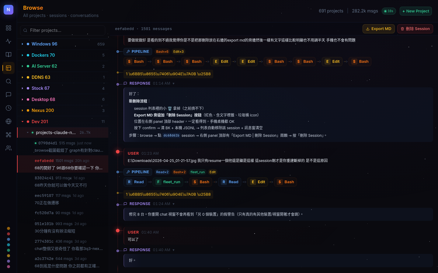The image size is (438, 273).
Task: Collapse the RESPONSE 01:24 AM caret
Action: [174, 204]
